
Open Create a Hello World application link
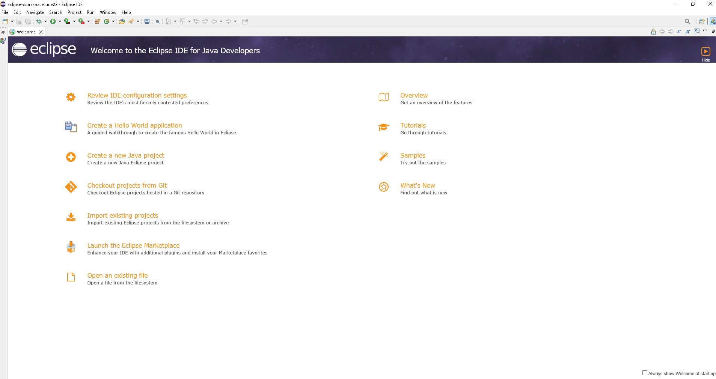pos(134,125)
